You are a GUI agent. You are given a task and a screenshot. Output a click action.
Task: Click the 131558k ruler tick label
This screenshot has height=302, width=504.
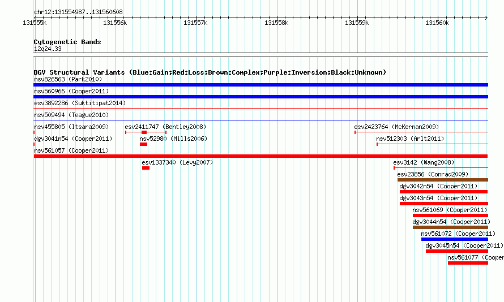[x=276, y=23]
